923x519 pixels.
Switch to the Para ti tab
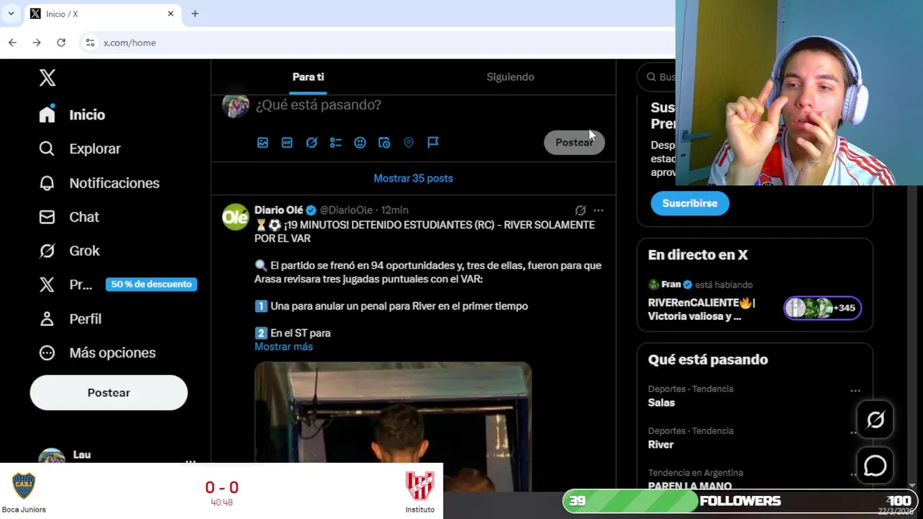tap(308, 77)
